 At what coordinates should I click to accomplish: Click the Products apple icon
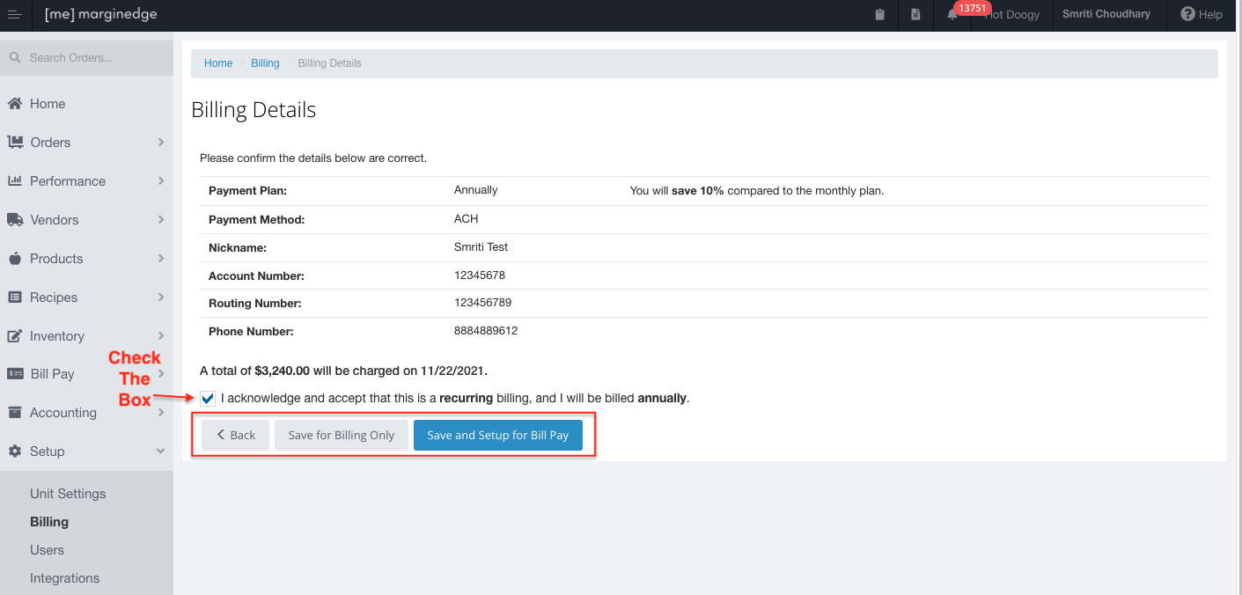(15, 259)
